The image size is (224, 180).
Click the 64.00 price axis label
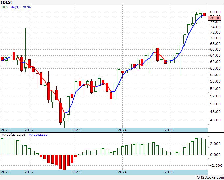pyautogui.click(x=215, y=55)
